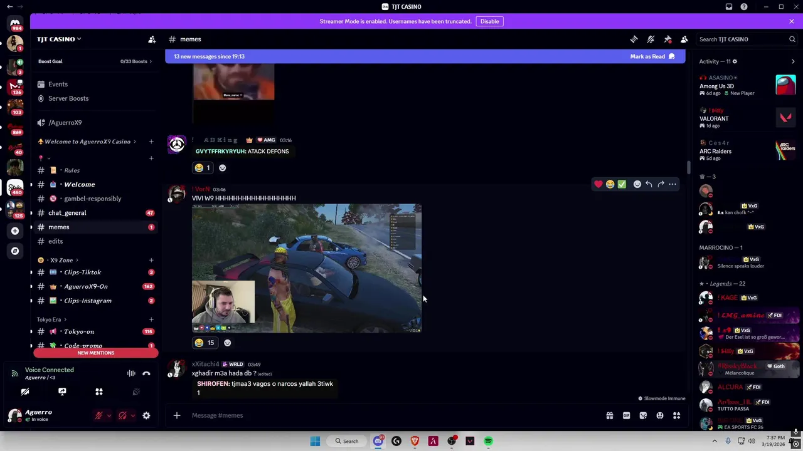Expand the Boost Goal chevron

point(152,61)
